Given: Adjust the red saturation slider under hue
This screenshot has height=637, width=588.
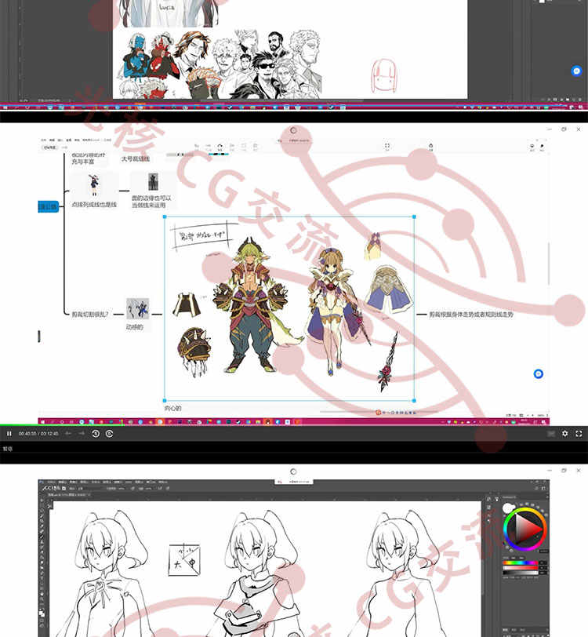Looking at the screenshot, I should pos(521,568).
